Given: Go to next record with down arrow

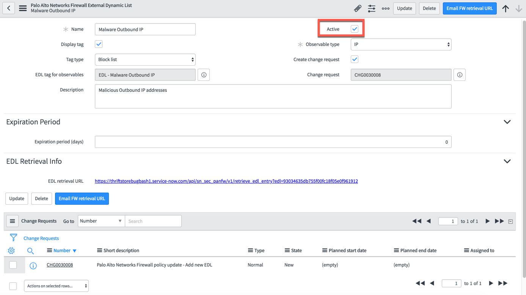Looking at the screenshot, I should click(x=519, y=8).
